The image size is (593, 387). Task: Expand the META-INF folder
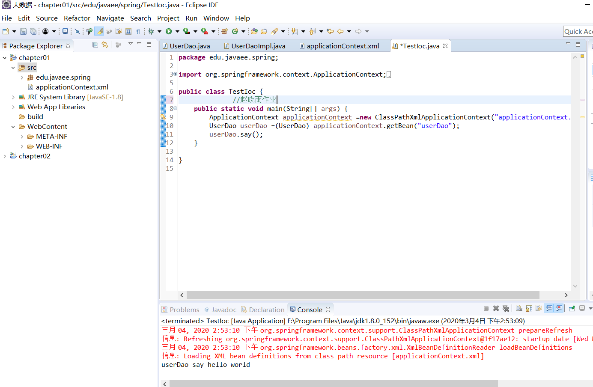click(22, 137)
